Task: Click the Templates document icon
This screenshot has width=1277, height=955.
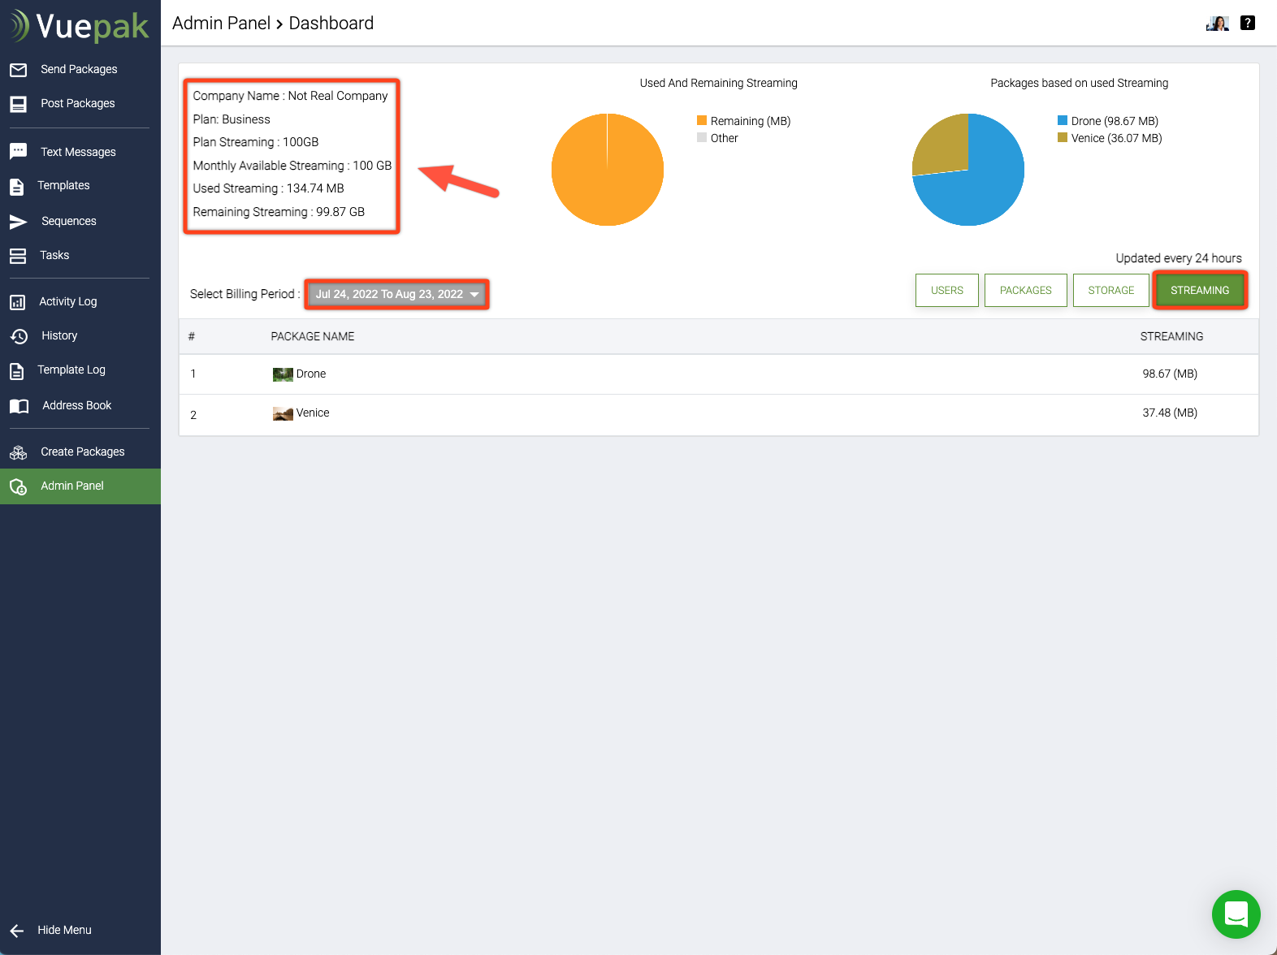Action: (16, 186)
